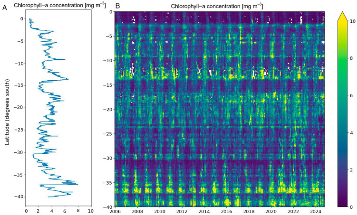Click the 2012 year tick label
This screenshot has height=215, width=357.
[x=182, y=211]
